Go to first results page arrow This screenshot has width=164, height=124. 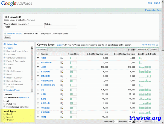tap(137, 121)
